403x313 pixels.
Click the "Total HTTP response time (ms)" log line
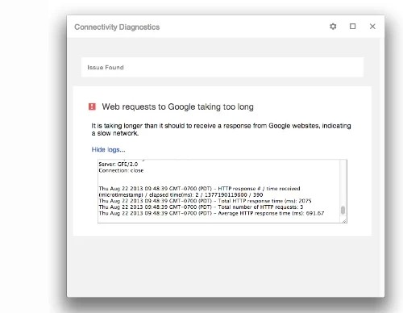tap(205, 201)
